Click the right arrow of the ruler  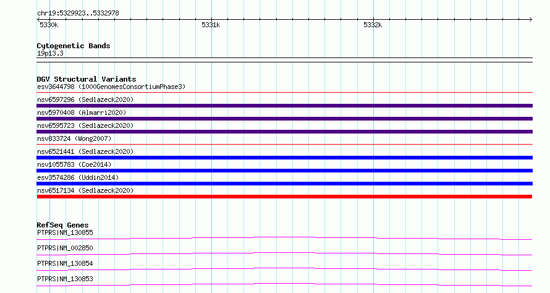tap(530, 19)
